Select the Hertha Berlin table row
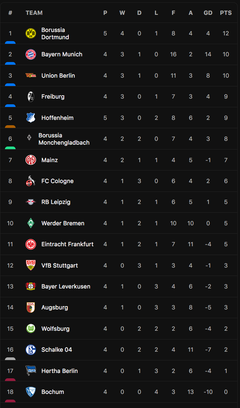This screenshot has width=240, height=408. pyautogui.click(x=119, y=371)
